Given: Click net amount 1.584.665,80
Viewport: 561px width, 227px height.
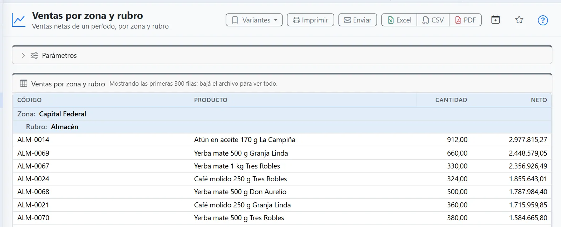Looking at the screenshot, I should pyautogui.click(x=528, y=218).
